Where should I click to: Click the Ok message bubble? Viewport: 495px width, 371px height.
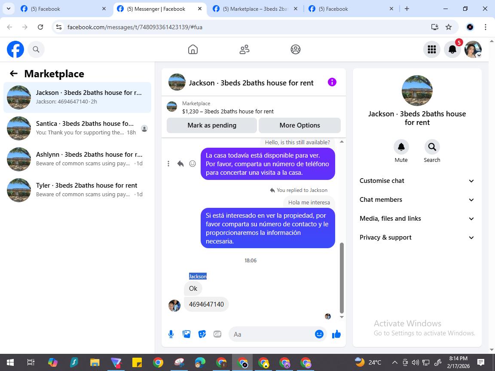point(193,289)
